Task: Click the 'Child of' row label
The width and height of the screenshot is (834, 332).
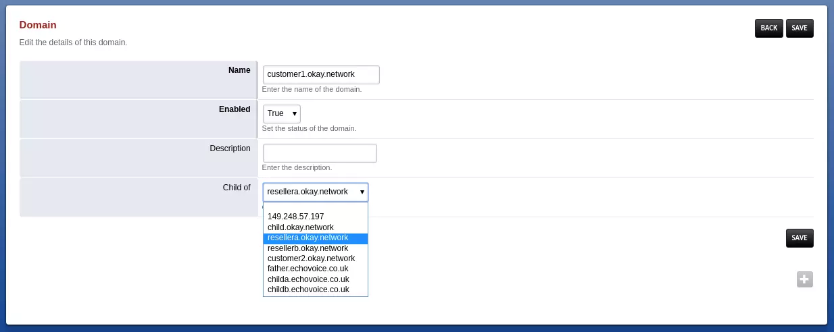Action: click(x=237, y=188)
